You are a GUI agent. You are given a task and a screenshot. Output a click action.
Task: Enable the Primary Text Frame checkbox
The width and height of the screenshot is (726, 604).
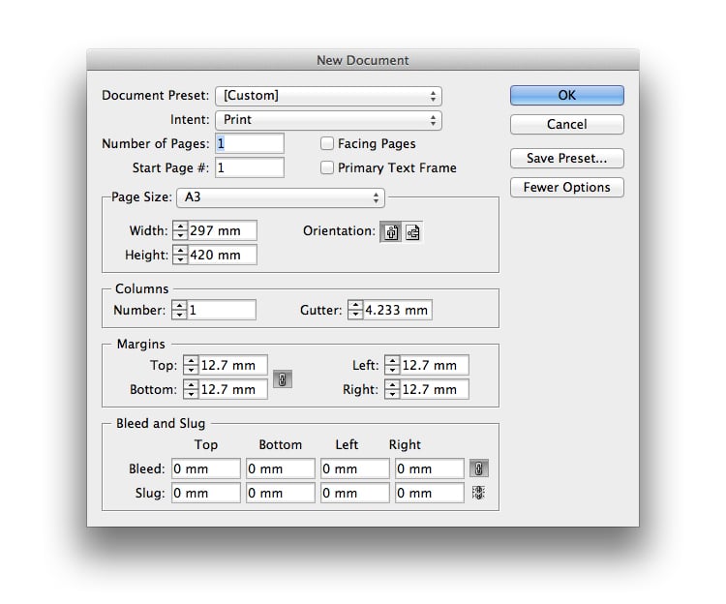pos(327,167)
